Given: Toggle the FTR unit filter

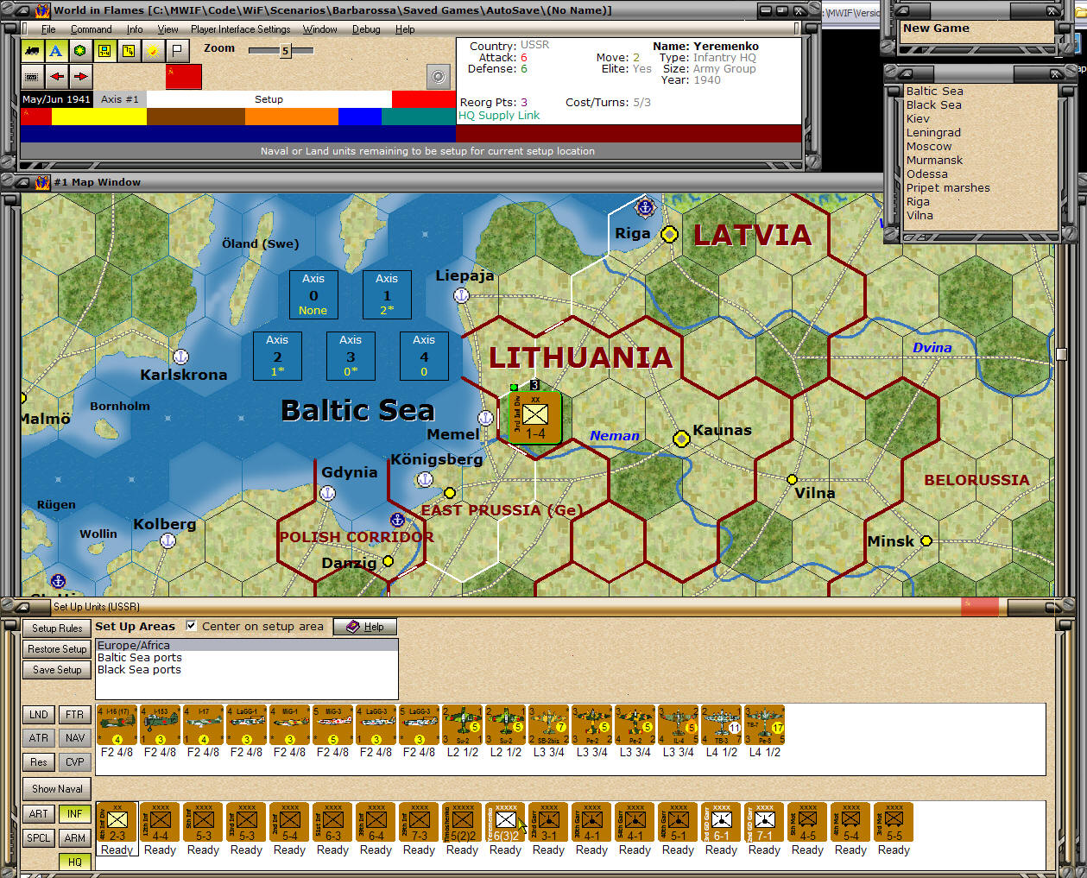Looking at the screenshot, I should point(75,715).
